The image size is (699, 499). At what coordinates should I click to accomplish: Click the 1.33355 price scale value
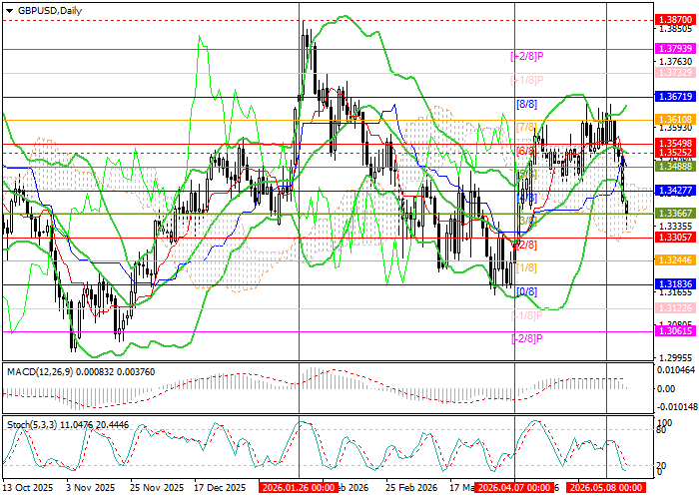(675, 227)
